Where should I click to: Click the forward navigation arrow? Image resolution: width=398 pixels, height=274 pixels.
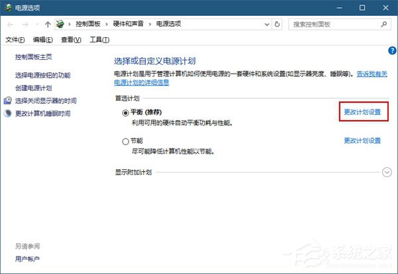click(x=25, y=25)
